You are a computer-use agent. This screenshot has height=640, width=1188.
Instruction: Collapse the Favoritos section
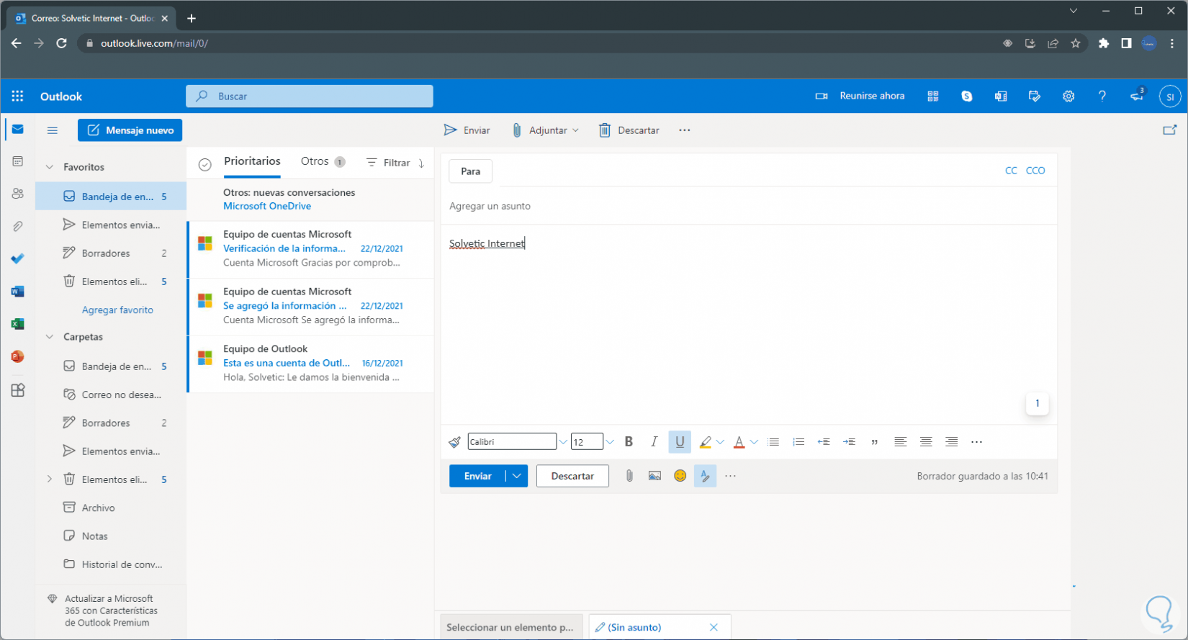click(50, 167)
